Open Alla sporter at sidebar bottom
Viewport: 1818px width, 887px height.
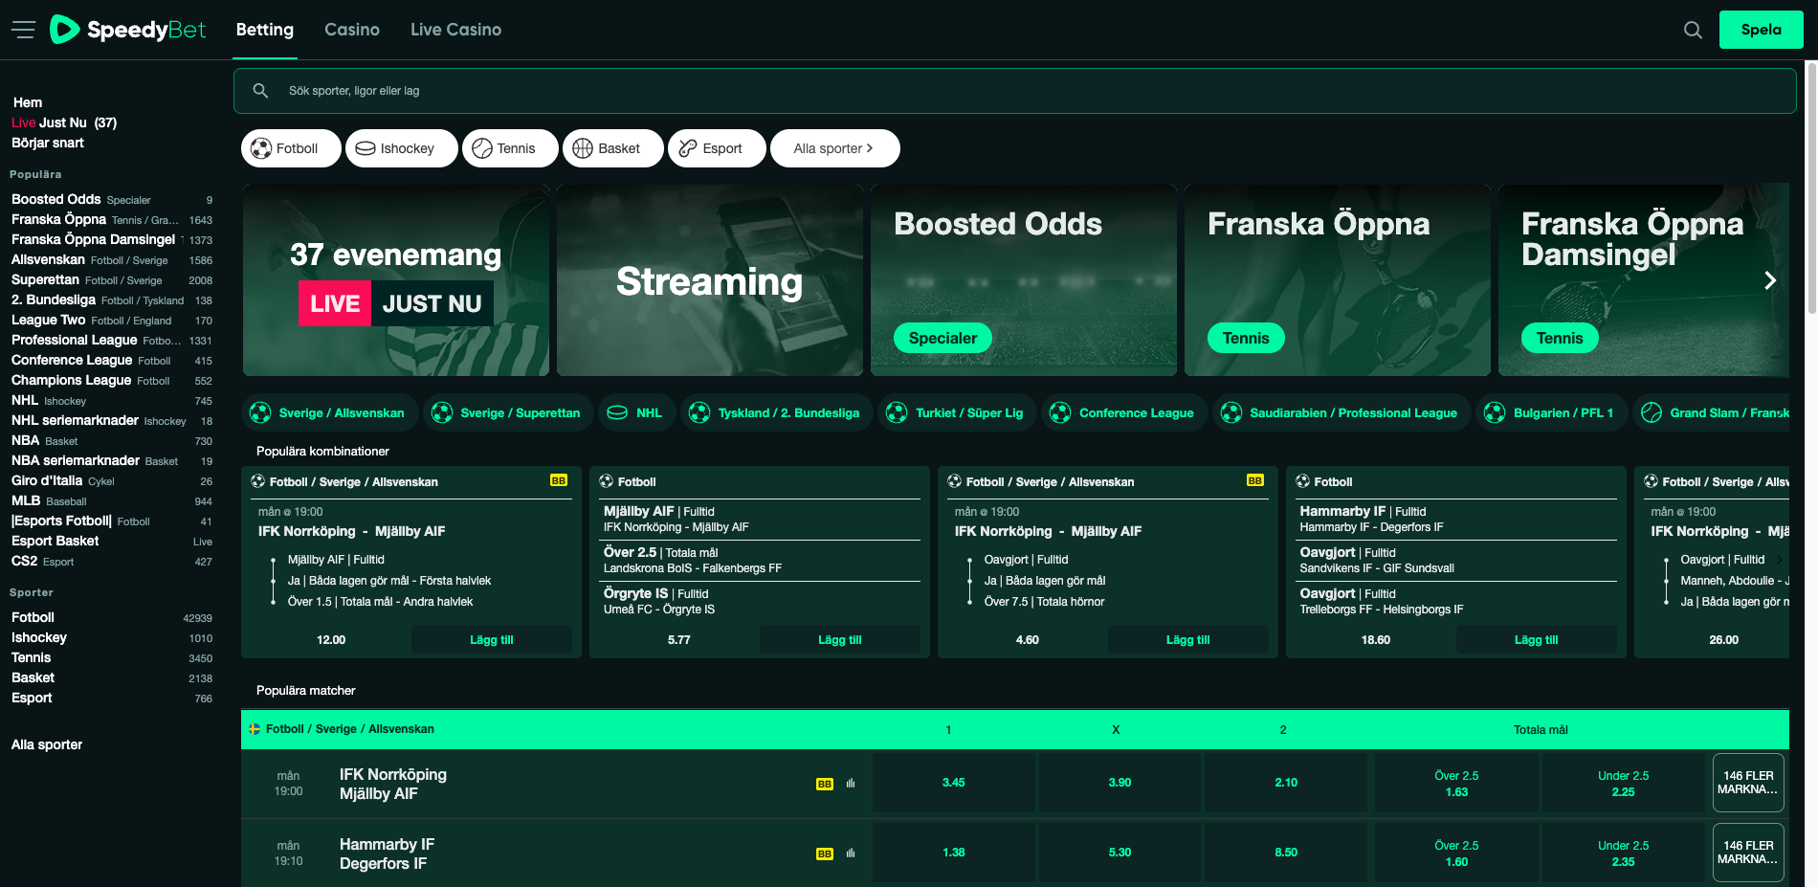(x=47, y=744)
